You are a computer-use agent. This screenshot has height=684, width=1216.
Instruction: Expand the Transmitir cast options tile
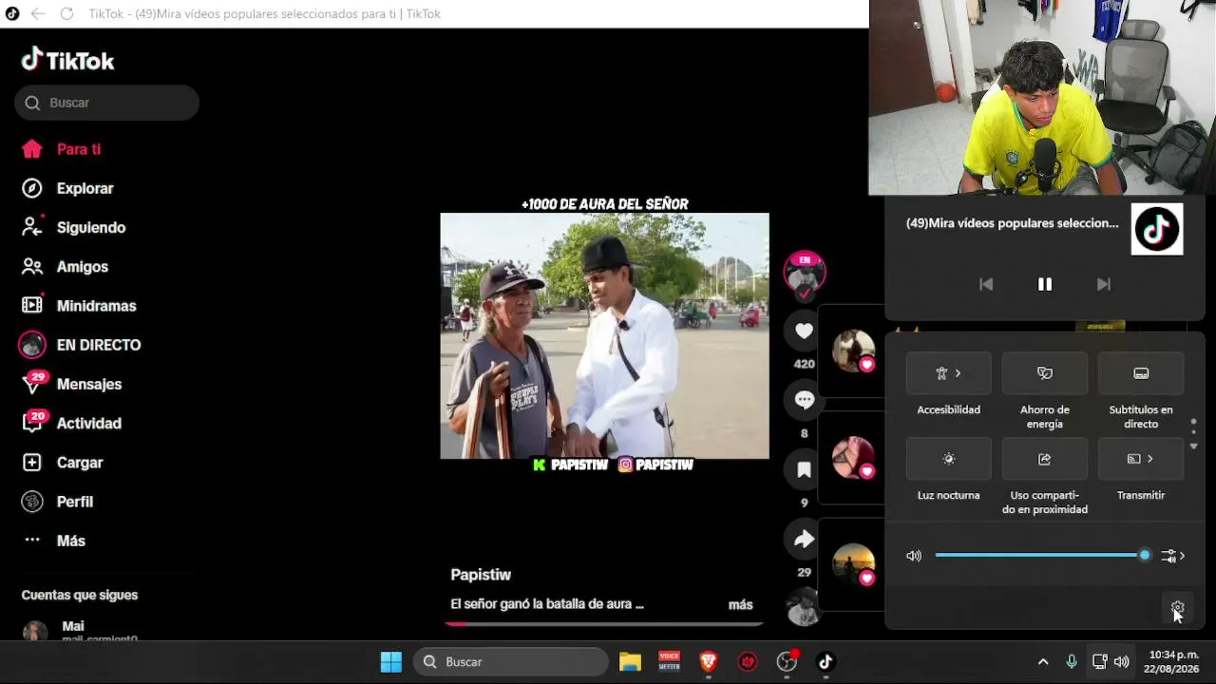point(1141,459)
